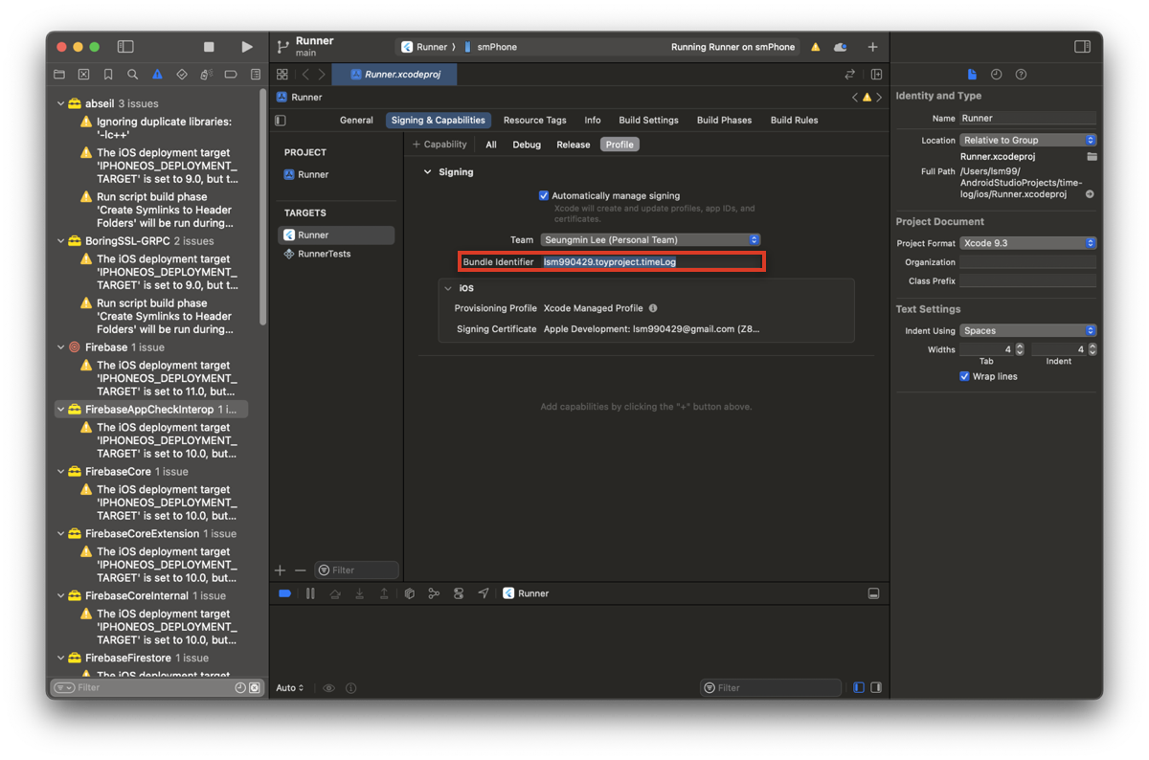Image resolution: width=1149 pixels, height=760 pixels.
Task: Switch to the Resource Tags tab
Action: (535, 121)
